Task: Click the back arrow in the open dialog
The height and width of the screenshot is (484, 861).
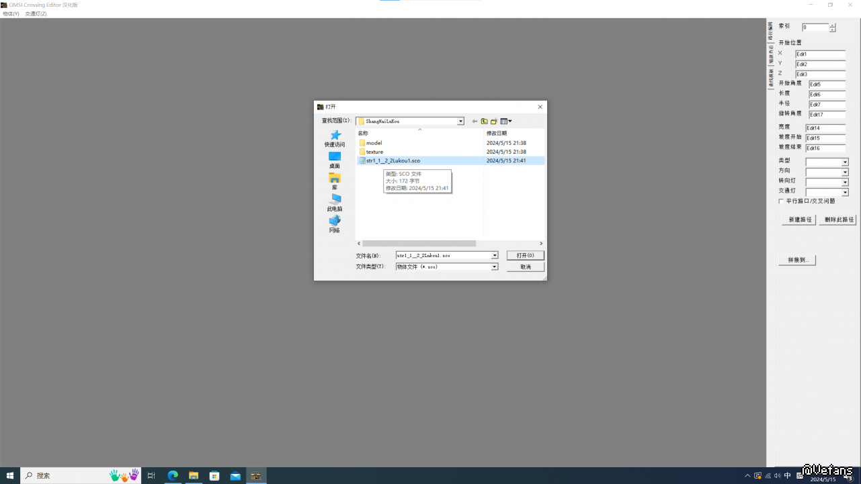Action: 475,122
